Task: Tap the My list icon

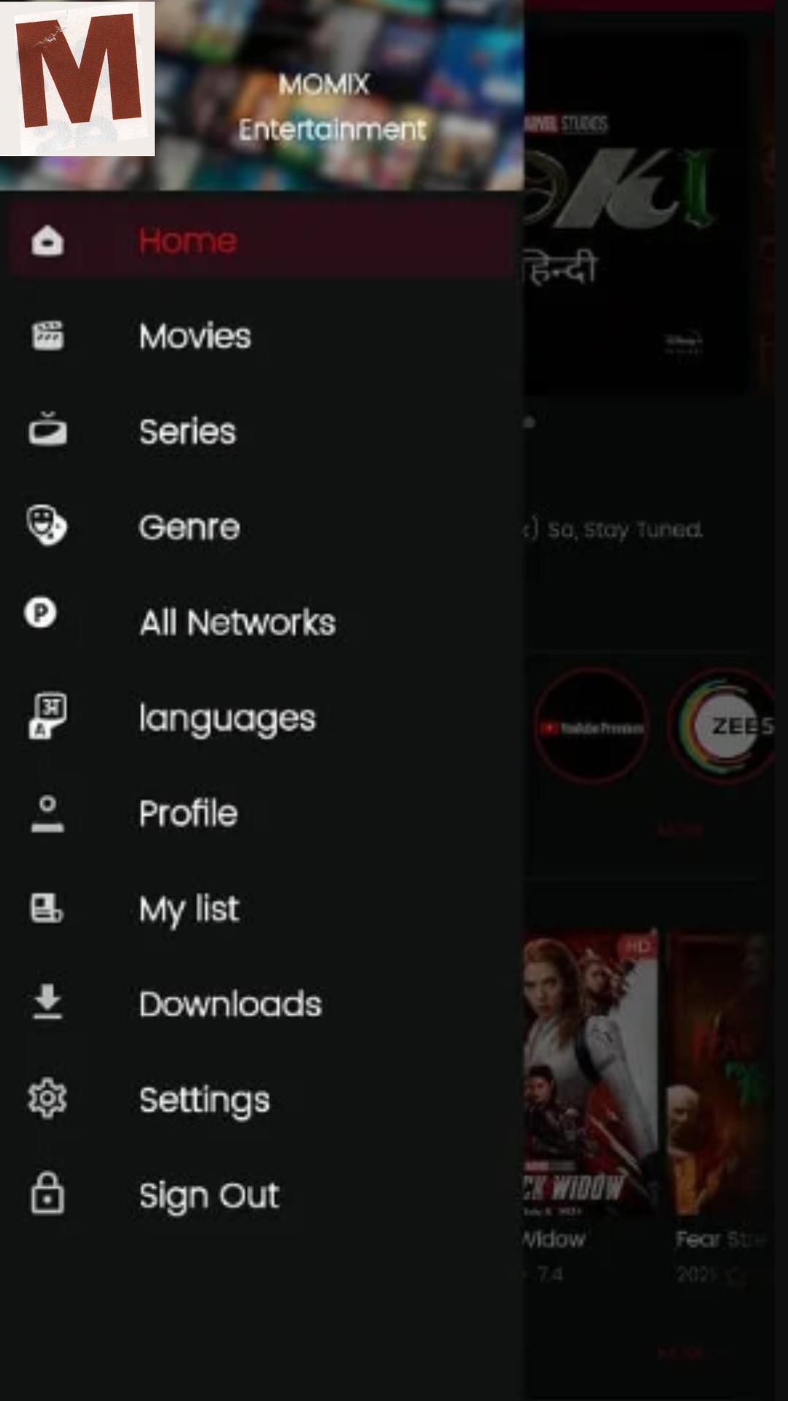Action: pos(47,908)
